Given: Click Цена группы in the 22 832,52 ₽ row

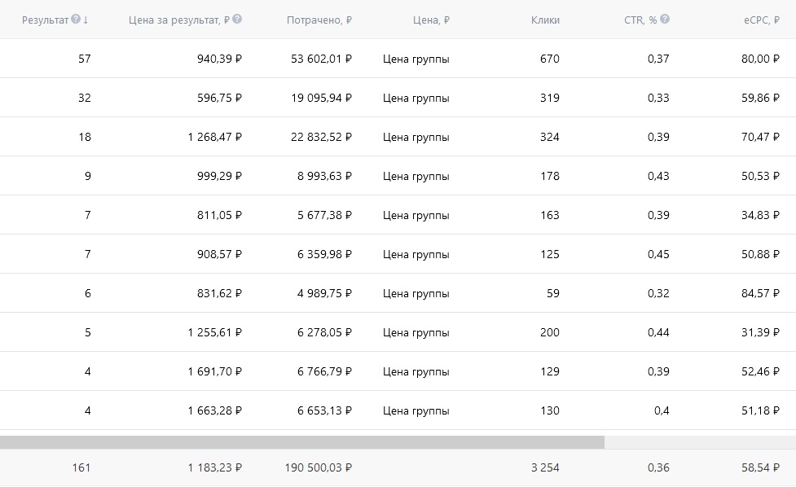Looking at the screenshot, I should coord(416,137).
